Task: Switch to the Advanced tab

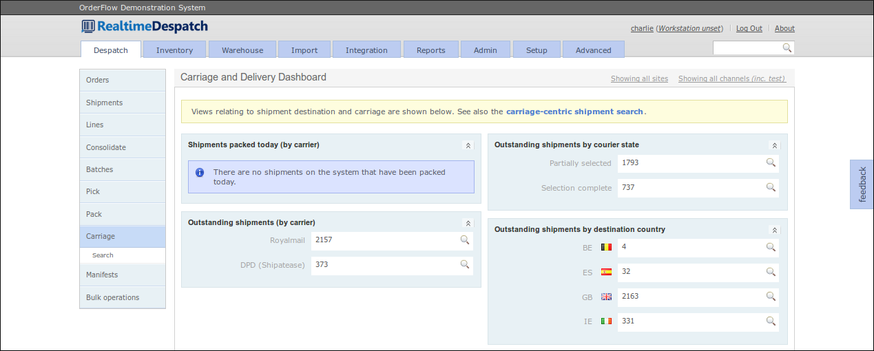Action: coord(594,50)
